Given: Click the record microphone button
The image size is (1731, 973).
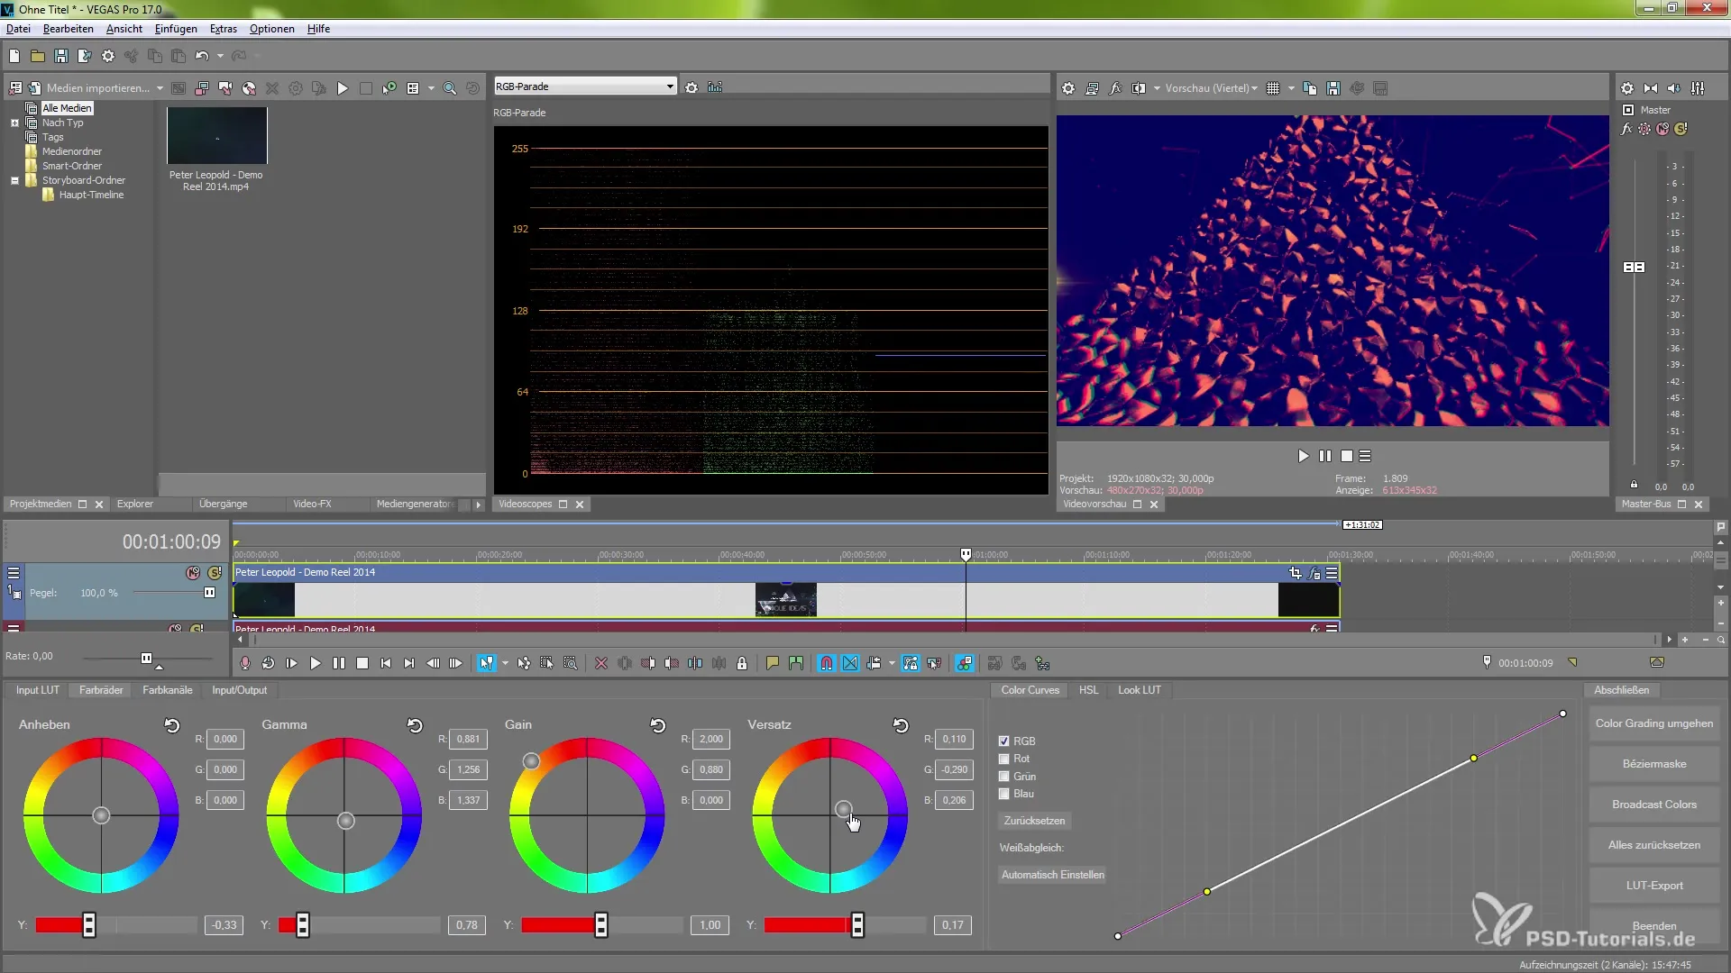Looking at the screenshot, I should click(x=245, y=663).
